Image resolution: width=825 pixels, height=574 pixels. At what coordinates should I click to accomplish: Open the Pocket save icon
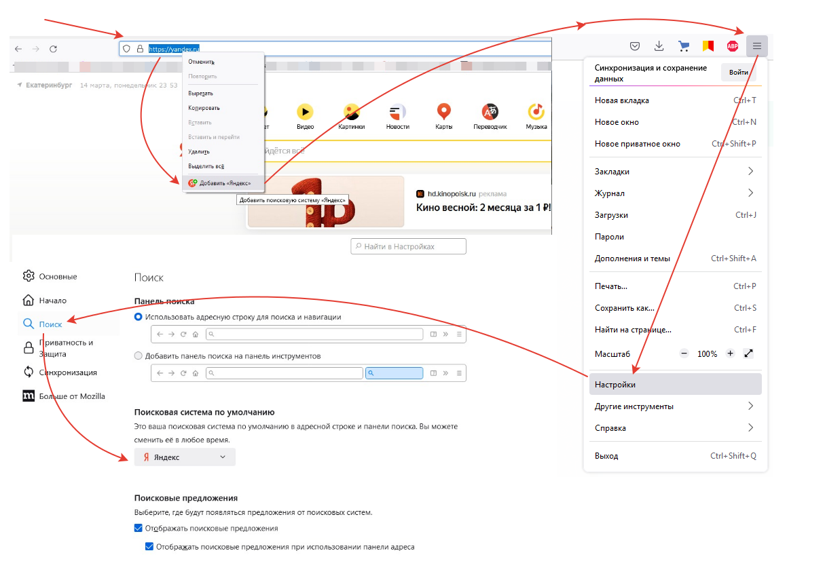pos(635,46)
